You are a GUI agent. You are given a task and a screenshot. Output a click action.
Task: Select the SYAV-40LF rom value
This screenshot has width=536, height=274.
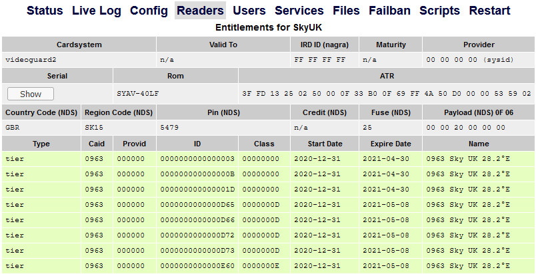[138, 94]
